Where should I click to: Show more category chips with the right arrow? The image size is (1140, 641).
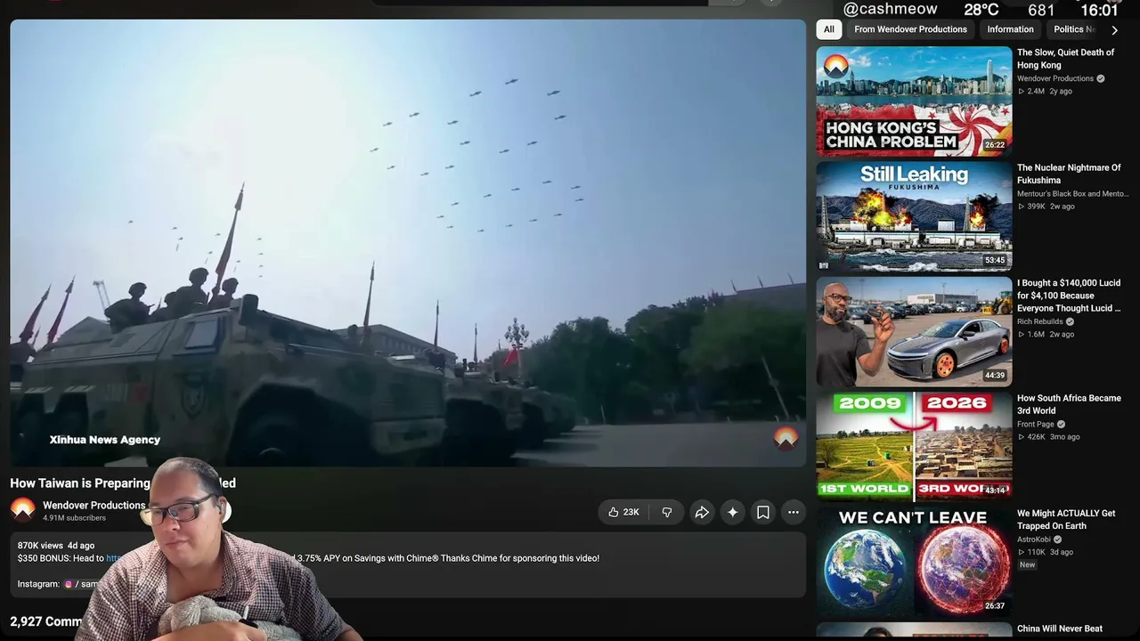pyautogui.click(x=1114, y=29)
